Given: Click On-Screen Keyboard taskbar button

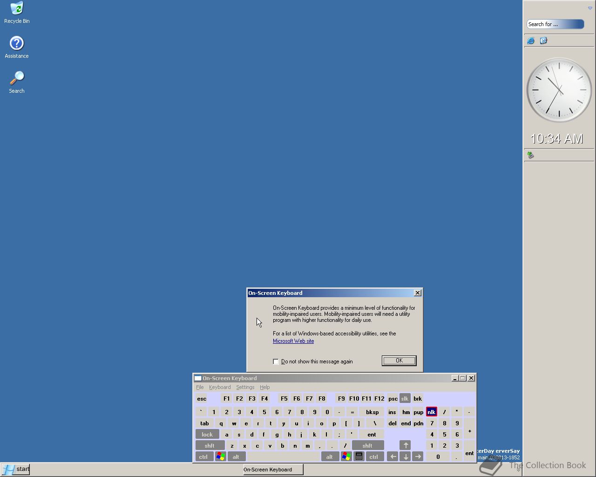Looking at the screenshot, I should click(x=273, y=470).
